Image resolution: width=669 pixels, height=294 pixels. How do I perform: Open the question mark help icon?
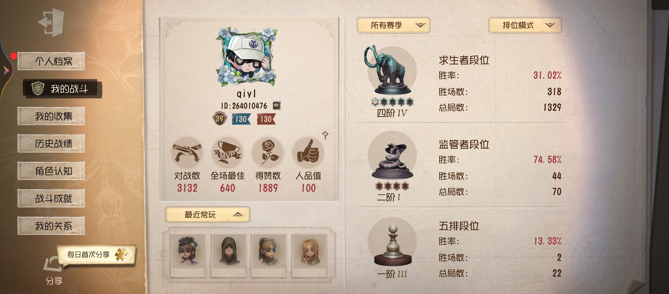(325, 135)
